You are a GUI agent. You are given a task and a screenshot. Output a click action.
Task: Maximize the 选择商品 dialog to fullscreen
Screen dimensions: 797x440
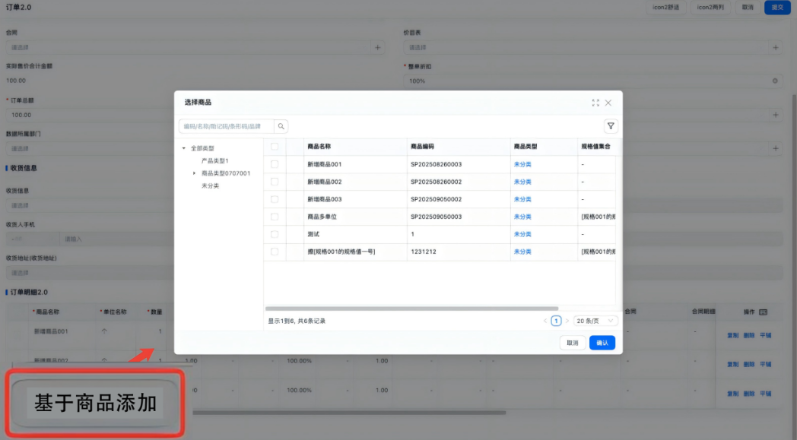[595, 102]
